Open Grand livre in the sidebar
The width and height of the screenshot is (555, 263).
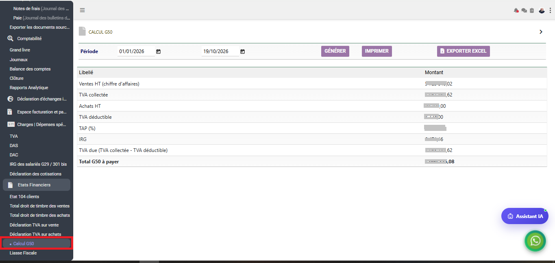(x=20, y=50)
